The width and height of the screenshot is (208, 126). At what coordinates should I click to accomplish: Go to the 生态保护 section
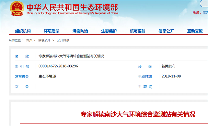tap(109, 31)
